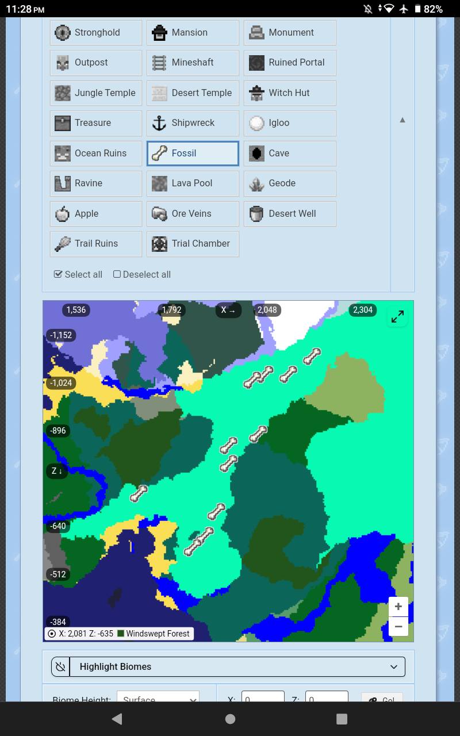Deselect all structure markers
This screenshot has width=460, height=736.
(x=142, y=274)
